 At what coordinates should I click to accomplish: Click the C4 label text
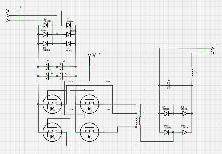52,74
